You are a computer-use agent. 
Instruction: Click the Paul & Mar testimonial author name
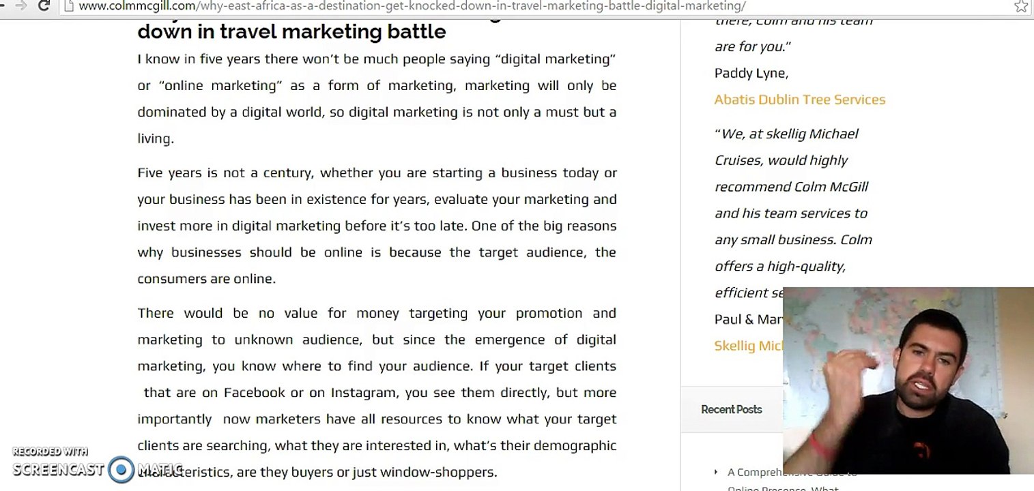point(748,319)
